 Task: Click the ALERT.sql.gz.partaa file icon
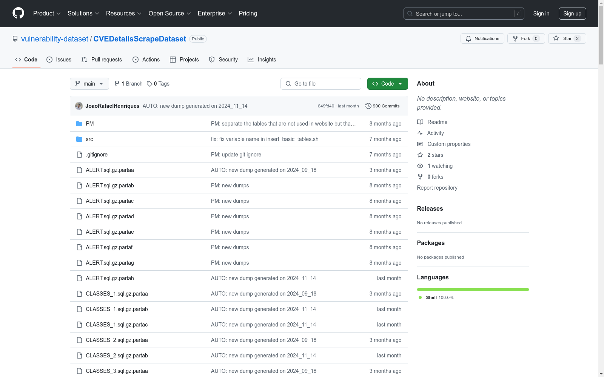[79, 170]
